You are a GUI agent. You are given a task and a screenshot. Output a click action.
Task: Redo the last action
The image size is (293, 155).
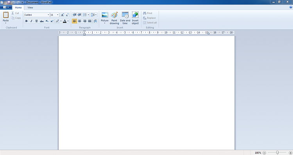(18, 2)
